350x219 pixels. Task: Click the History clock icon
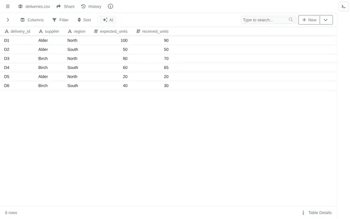click(x=83, y=7)
